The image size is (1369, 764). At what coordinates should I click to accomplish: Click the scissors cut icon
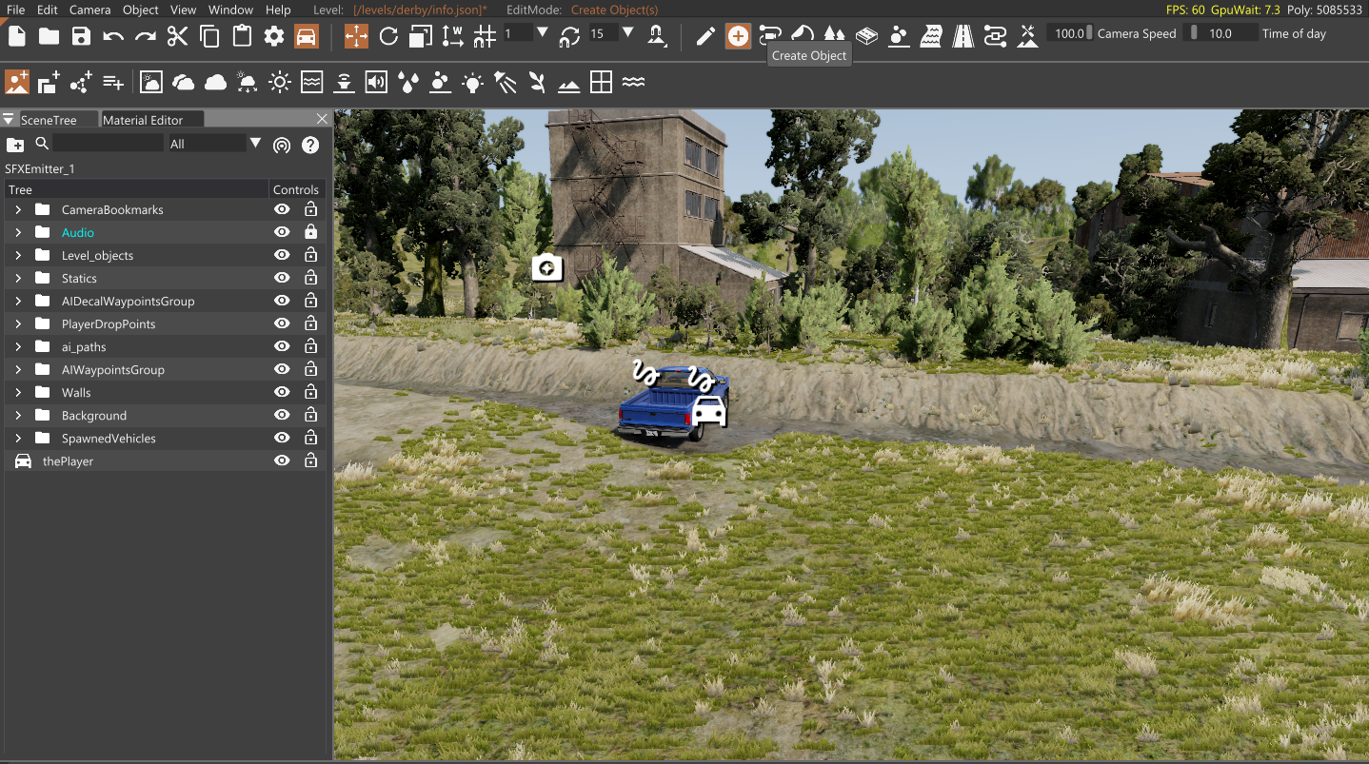[177, 36]
